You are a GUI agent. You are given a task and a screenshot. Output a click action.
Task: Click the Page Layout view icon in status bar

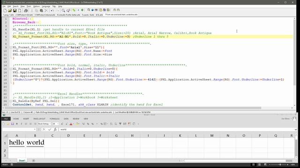pyautogui.click(x=259, y=165)
